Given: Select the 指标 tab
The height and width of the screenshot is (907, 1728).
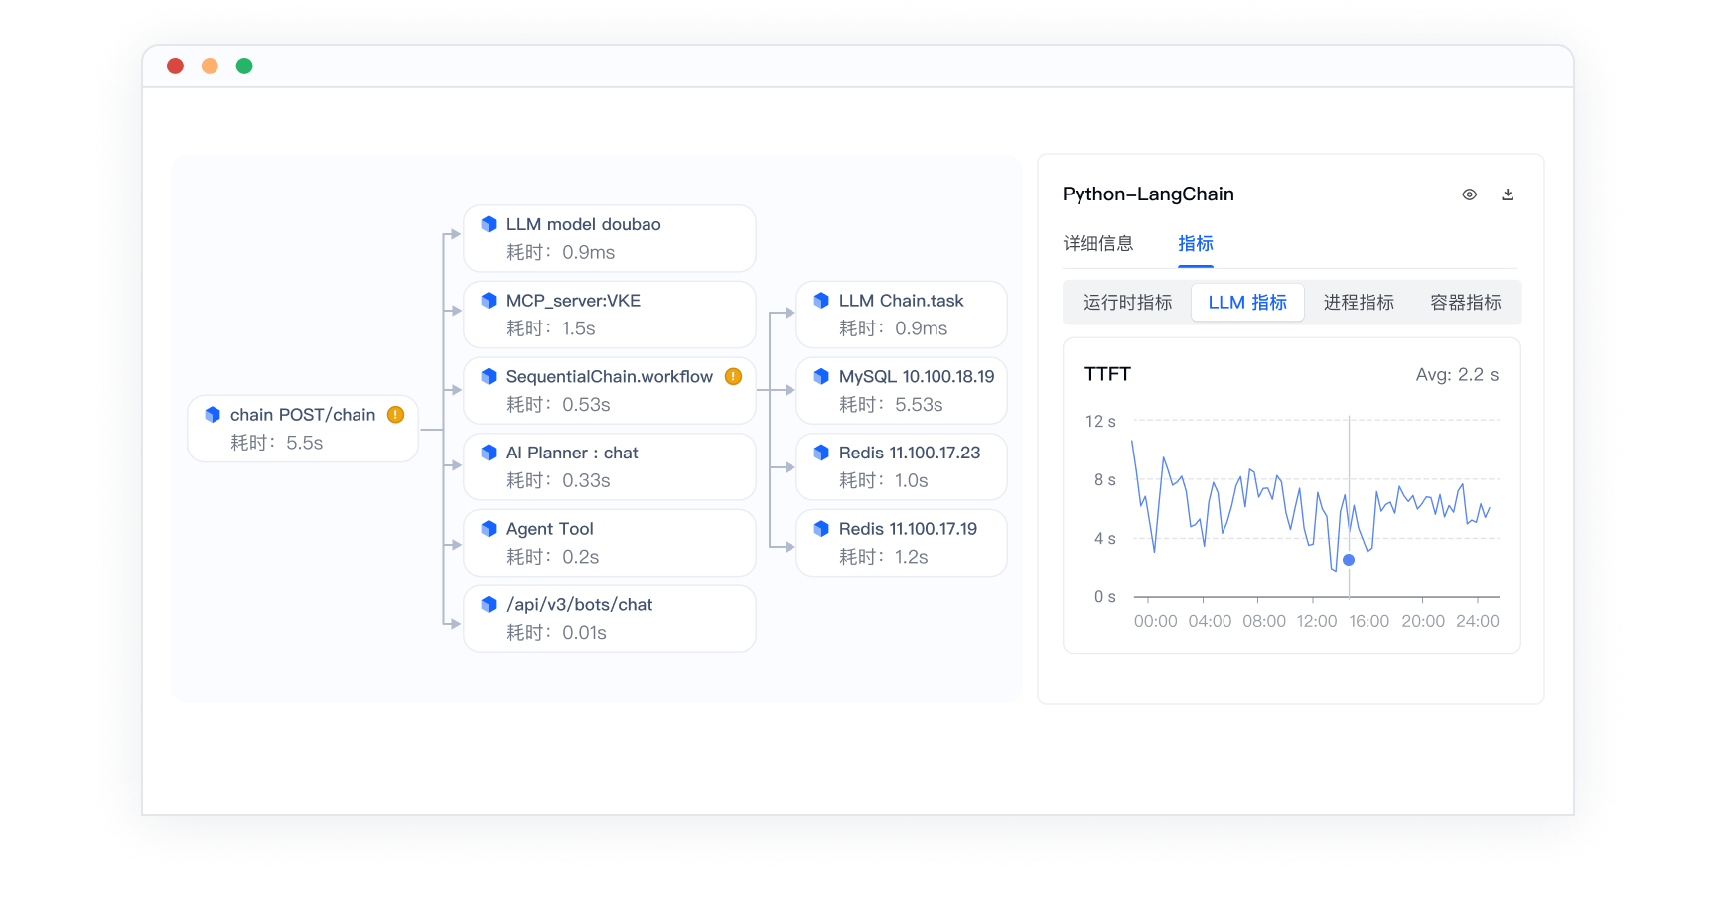Looking at the screenshot, I should (1195, 243).
